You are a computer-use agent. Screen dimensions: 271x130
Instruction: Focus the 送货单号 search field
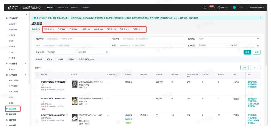(x=72, y=39)
